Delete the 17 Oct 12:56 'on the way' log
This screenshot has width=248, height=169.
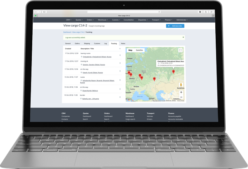pyautogui.click(x=120, y=71)
